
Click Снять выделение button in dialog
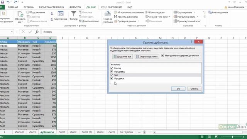point(147,57)
